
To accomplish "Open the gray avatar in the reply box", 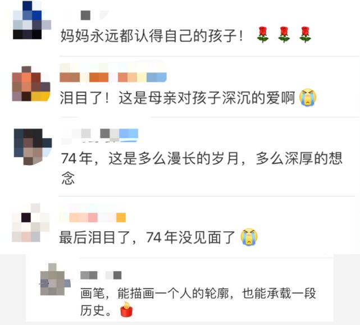I will point(55,279).
